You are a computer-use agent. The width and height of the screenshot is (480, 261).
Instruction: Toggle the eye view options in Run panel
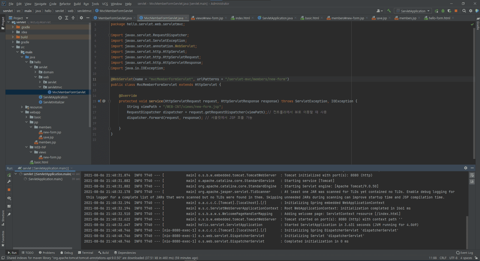coord(9,198)
